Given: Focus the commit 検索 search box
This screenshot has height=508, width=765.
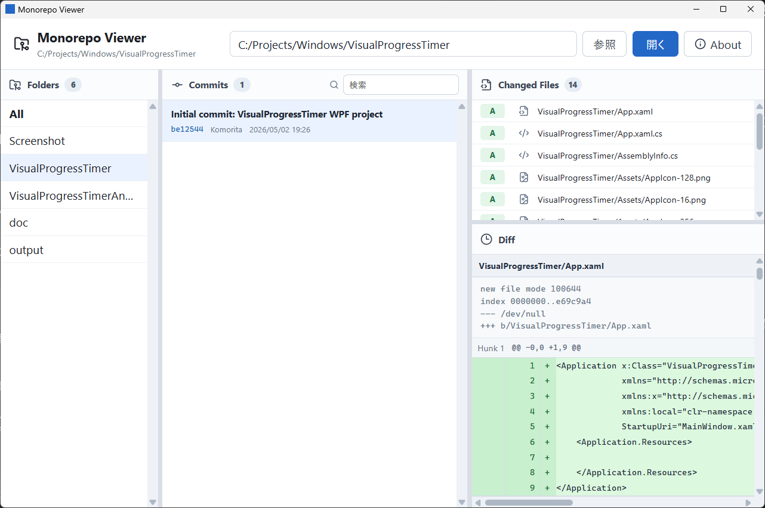Looking at the screenshot, I should [x=401, y=85].
